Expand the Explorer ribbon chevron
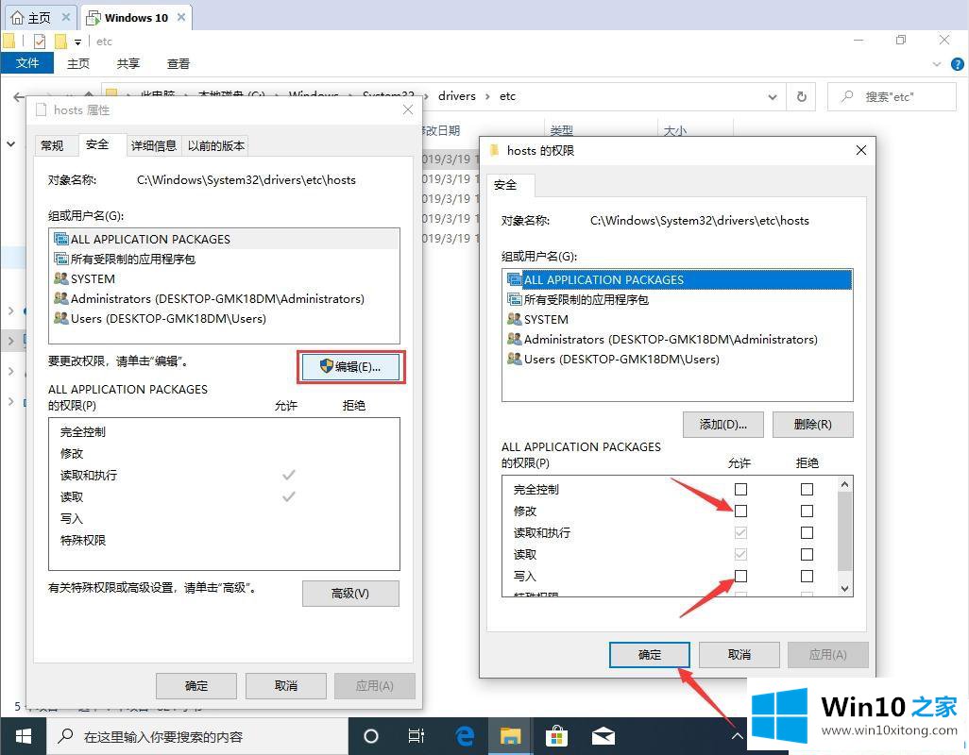Viewport: 969px width, 755px height. pyautogui.click(x=937, y=64)
